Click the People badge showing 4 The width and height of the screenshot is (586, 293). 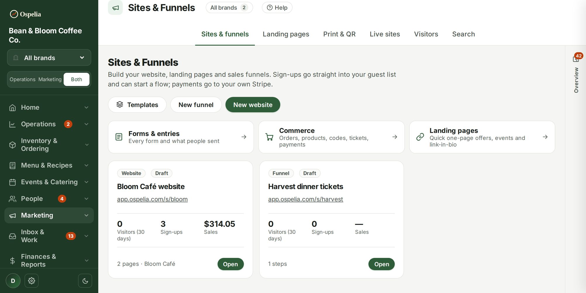click(x=62, y=199)
